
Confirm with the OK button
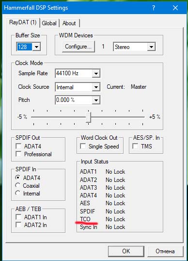(126, 251)
